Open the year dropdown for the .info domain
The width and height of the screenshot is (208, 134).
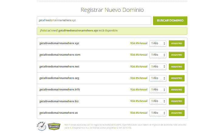pos(158,90)
